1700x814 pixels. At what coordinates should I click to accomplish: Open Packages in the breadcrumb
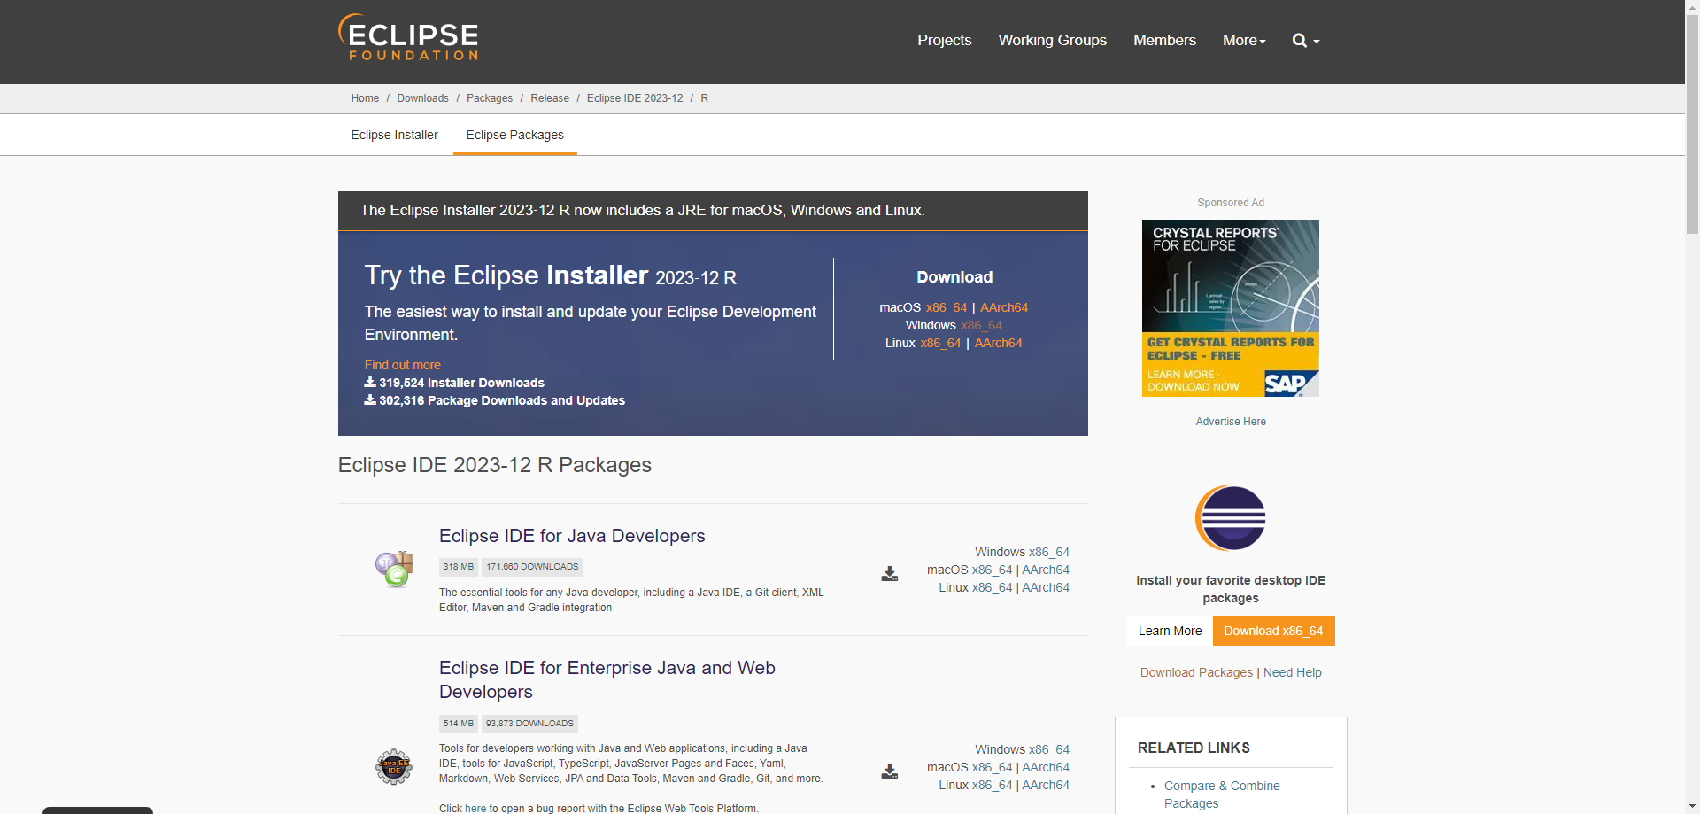490,98
